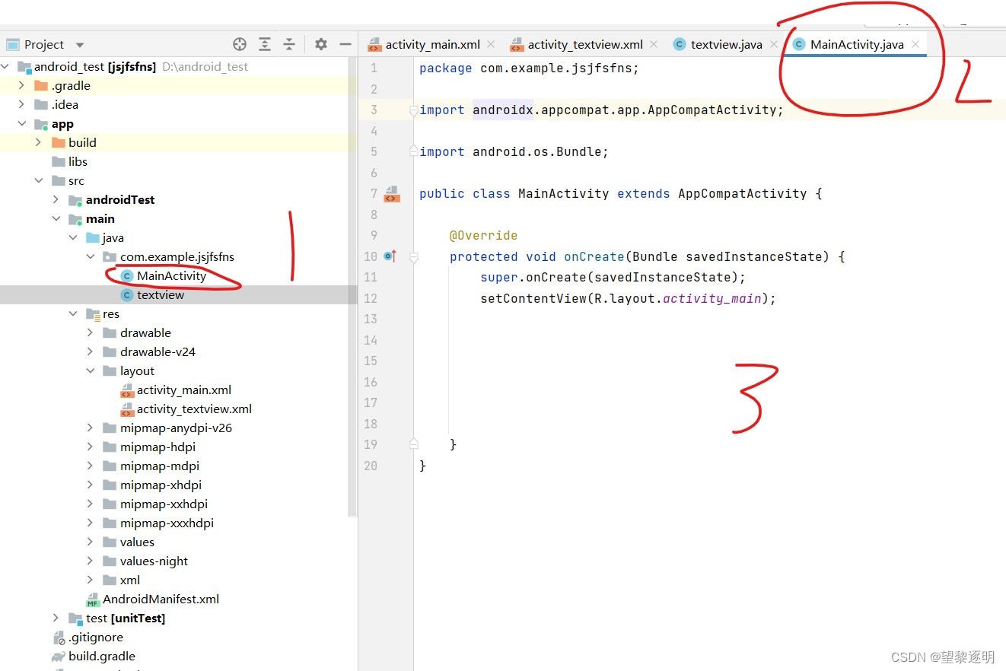Viewport: 1006px width, 671px height.
Task: Select textview class in project tree
Action: pyautogui.click(x=161, y=295)
